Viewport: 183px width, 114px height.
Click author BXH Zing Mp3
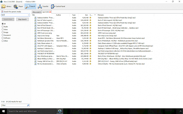(x=61, y=59)
